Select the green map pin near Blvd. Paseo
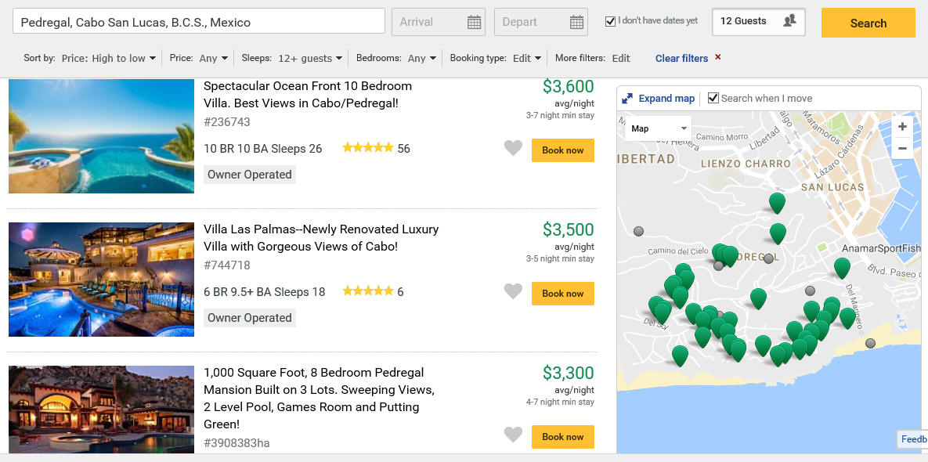The image size is (928, 462). click(842, 268)
